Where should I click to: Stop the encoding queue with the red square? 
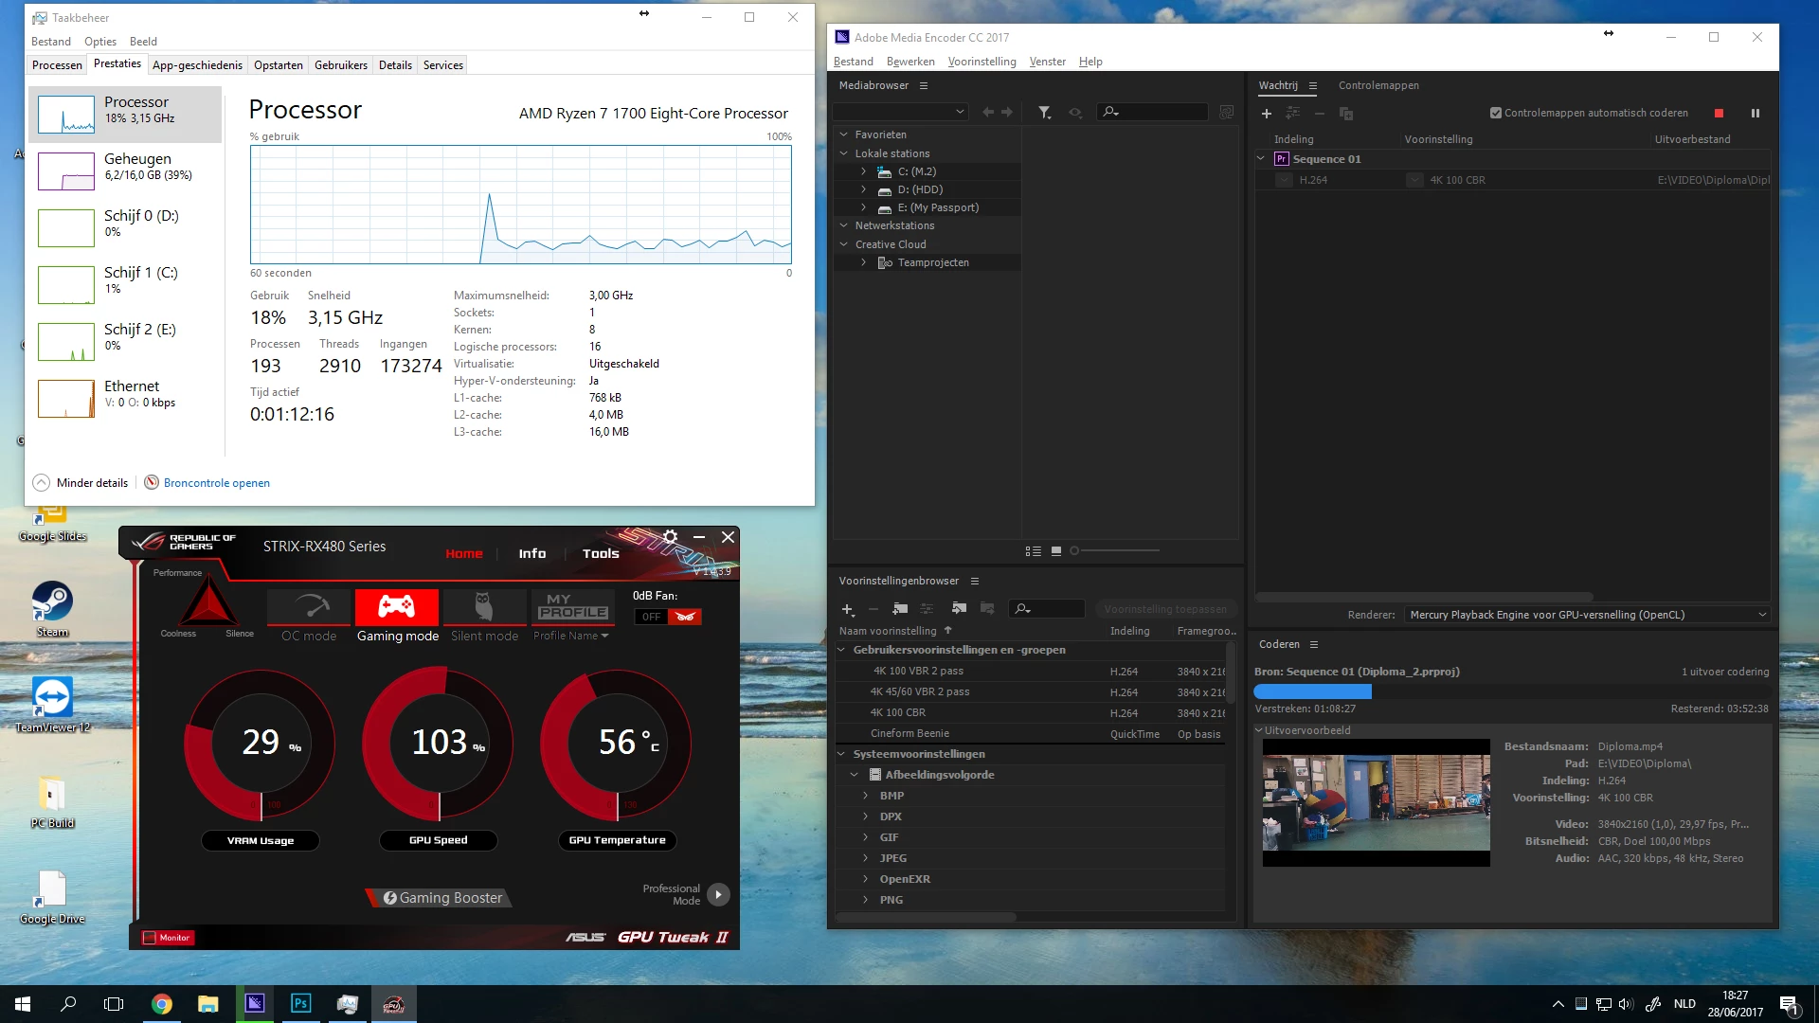coord(1719,114)
